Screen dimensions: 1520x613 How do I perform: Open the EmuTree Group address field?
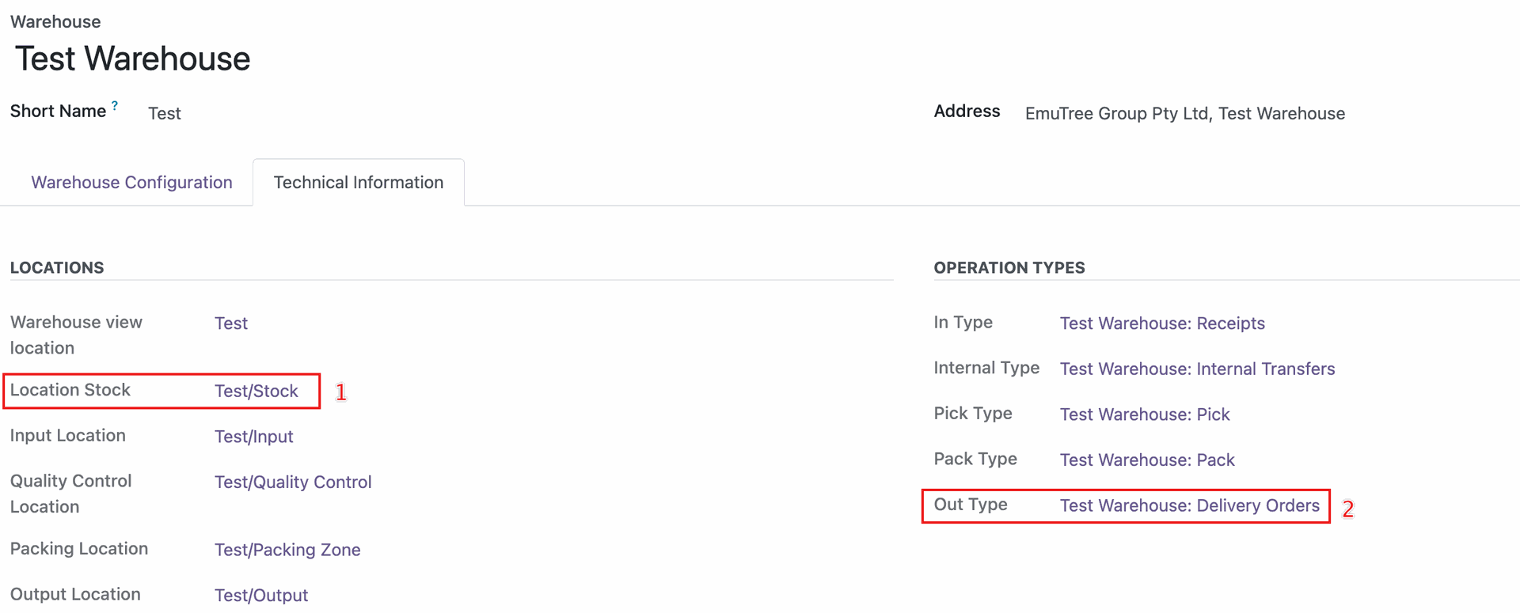1184,114
